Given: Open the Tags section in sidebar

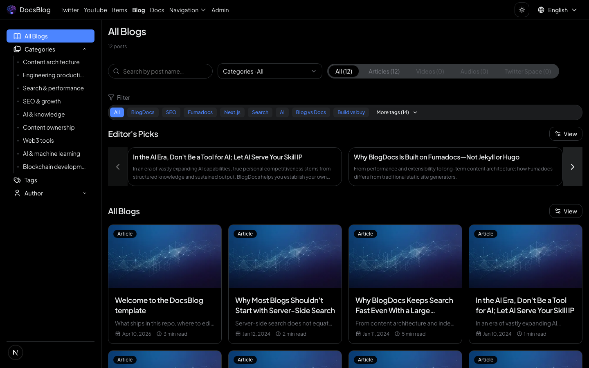Looking at the screenshot, I should click(x=31, y=180).
